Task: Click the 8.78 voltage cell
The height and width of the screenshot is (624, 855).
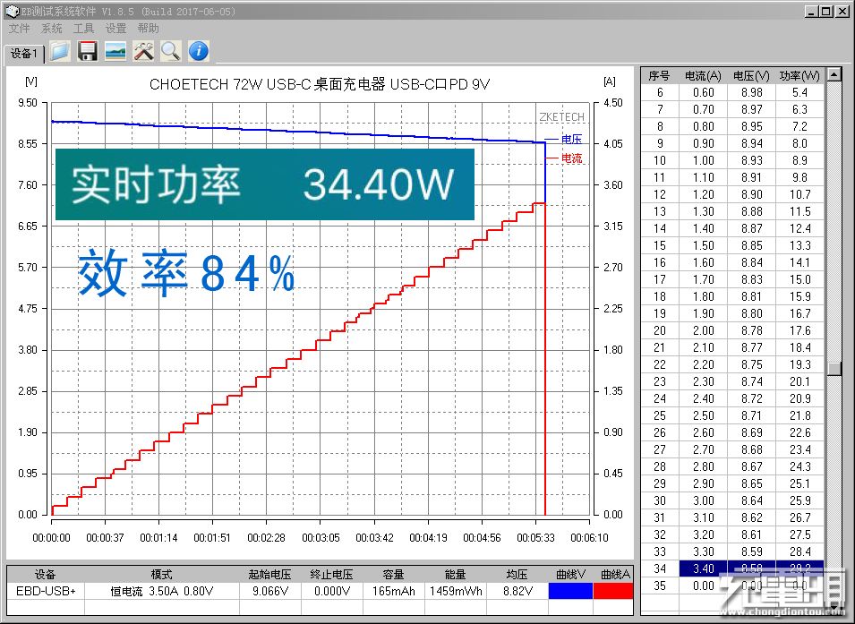Action: tap(751, 330)
